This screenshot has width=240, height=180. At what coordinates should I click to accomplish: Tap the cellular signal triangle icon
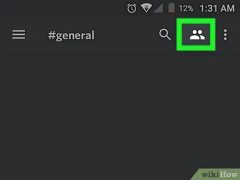(x=158, y=8)
